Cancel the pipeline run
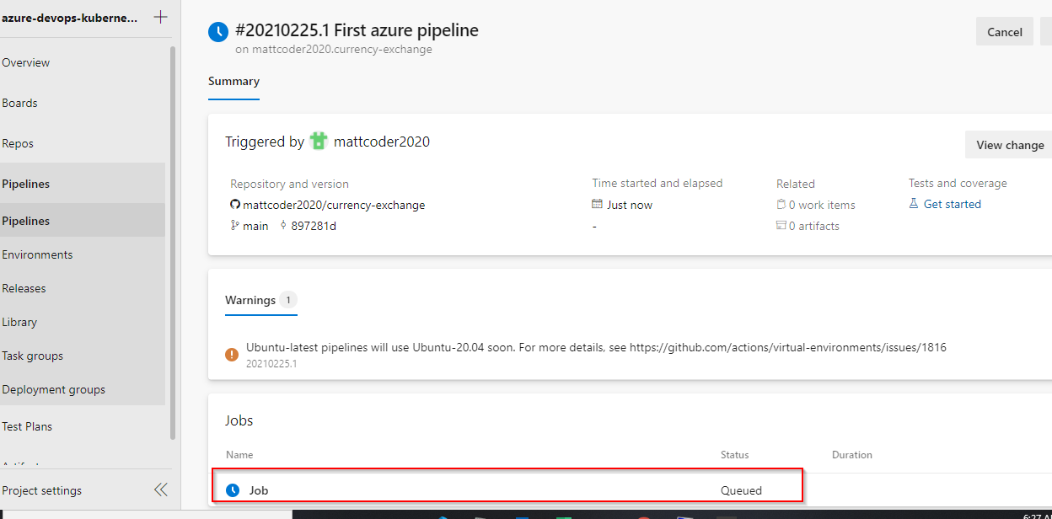Viewport: 1052px width, 519px height. click(x=1004, y=32)
